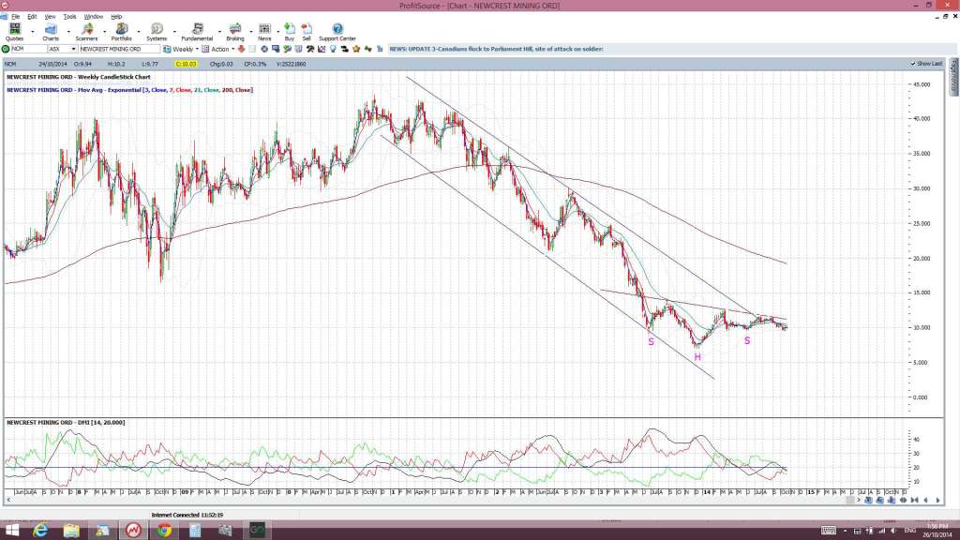Image resolution: width=960 pixels, height=540 pixels.
Task: Expand the Portfolio dropdown arrow
Action: [x=139, y=32]
